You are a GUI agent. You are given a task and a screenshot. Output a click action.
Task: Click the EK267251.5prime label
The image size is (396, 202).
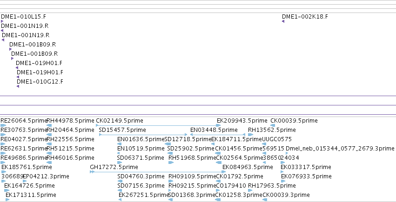(143, 195)
